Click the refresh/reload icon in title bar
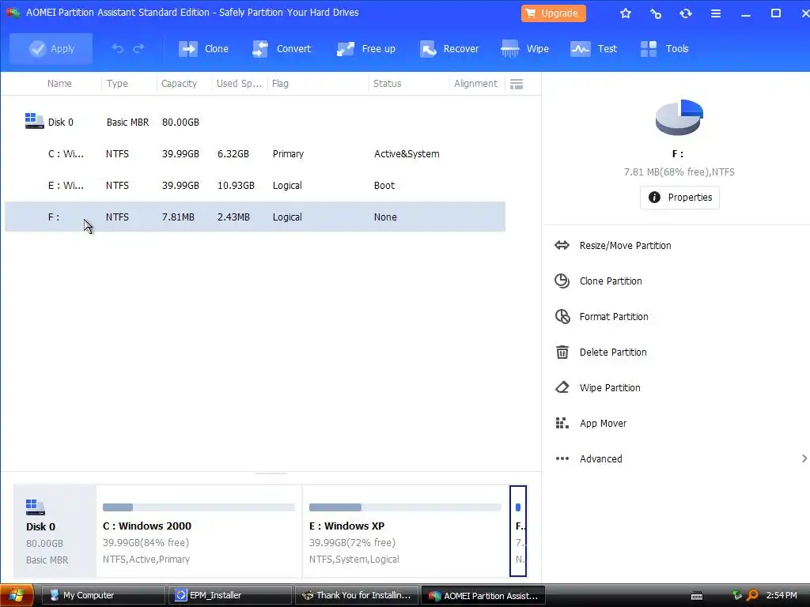Image resolution: width=810 pixels, height=607 pixels. coord(686,13)
